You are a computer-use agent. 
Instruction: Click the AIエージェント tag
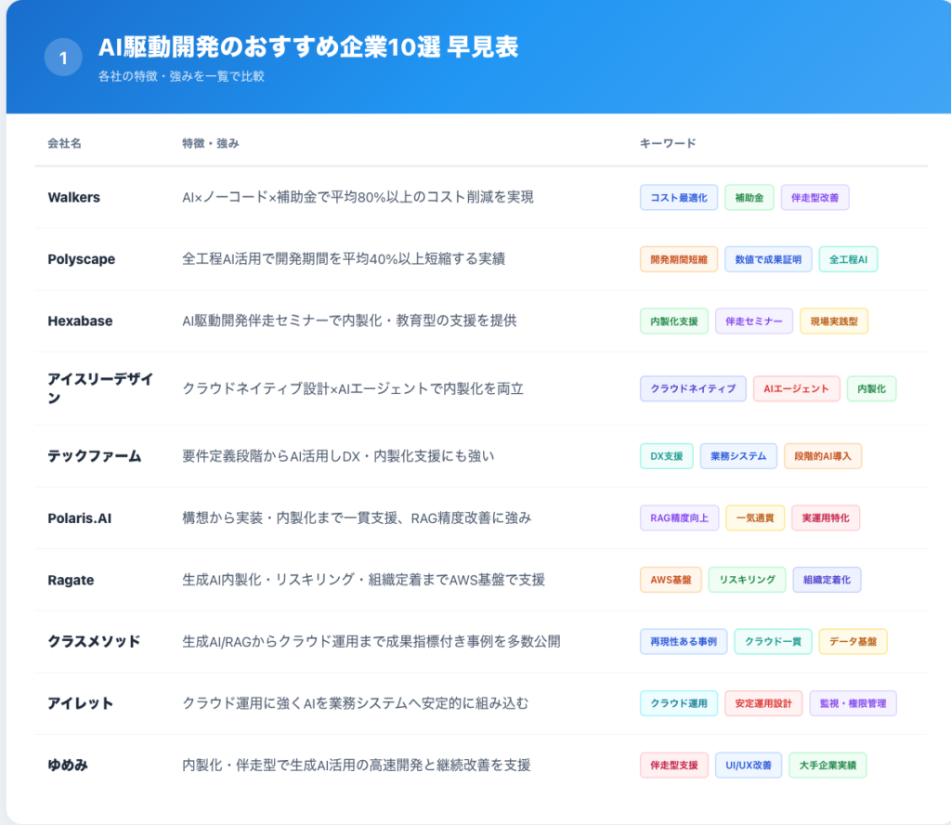tap(796, 389)
